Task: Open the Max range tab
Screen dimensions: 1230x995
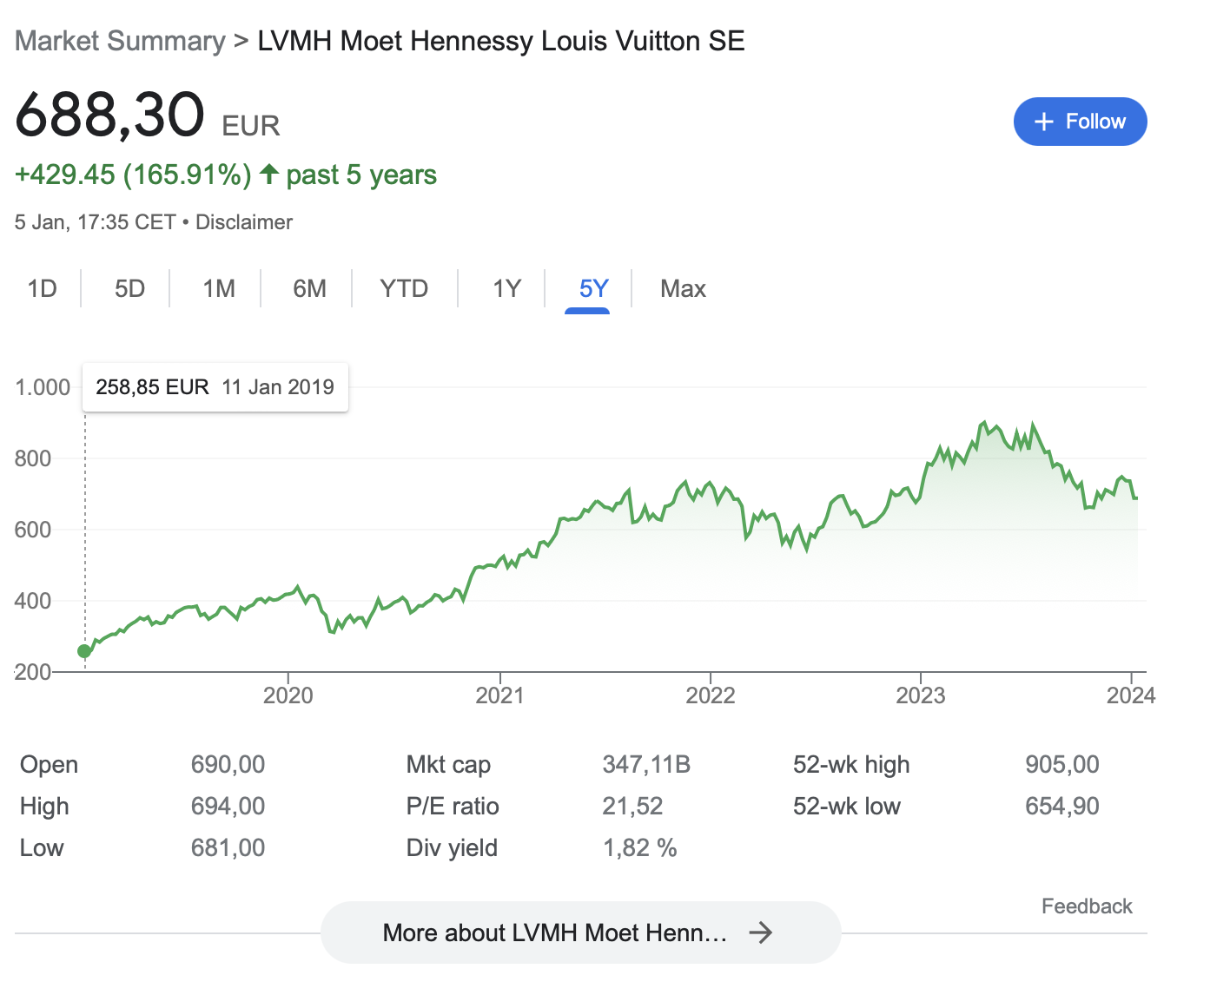Action: pyautogui.click(x=683, y=288)
